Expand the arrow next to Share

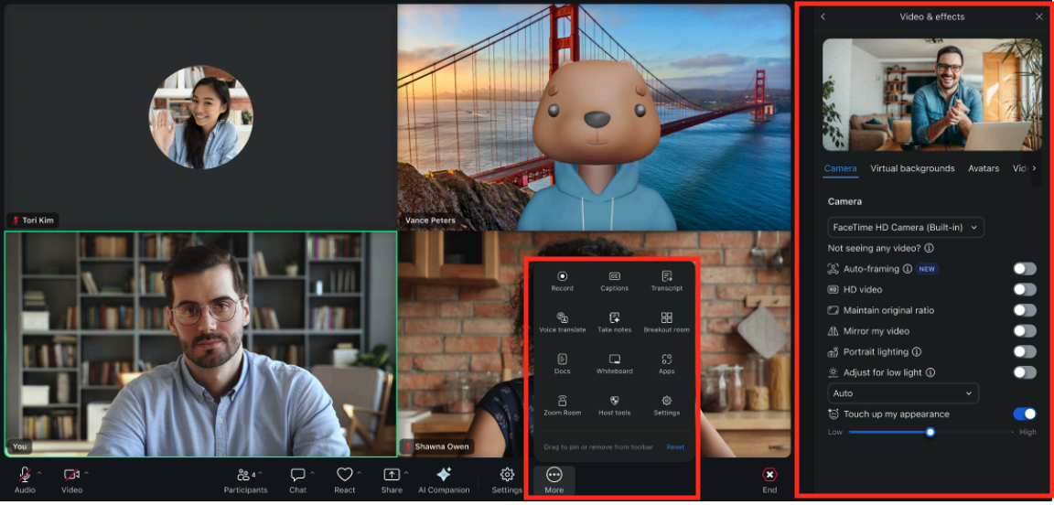[x=406, y=473]
